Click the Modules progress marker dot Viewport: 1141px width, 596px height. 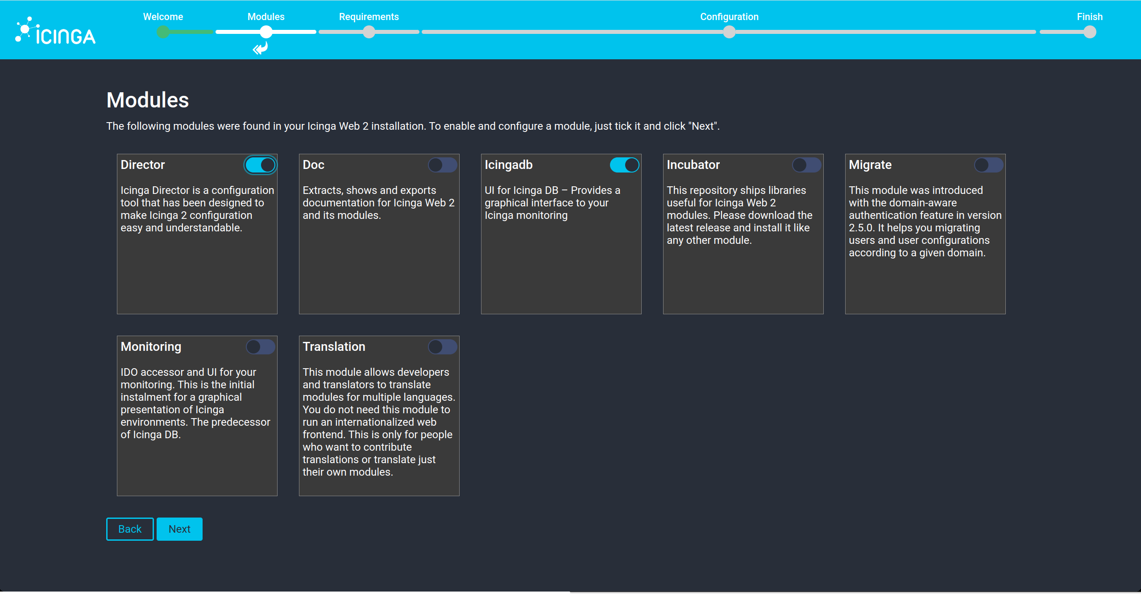pyautogui.click(x=266, y=32)
